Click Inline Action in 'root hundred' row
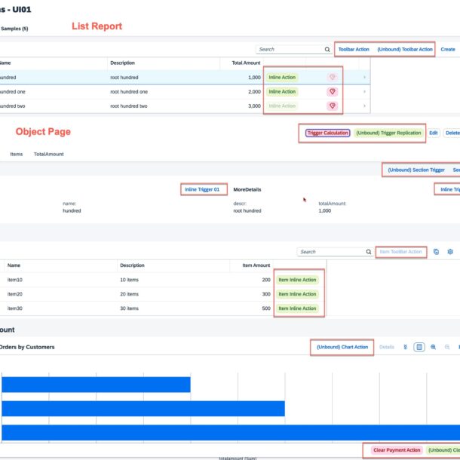460x460 pixels. click(282, 77)
